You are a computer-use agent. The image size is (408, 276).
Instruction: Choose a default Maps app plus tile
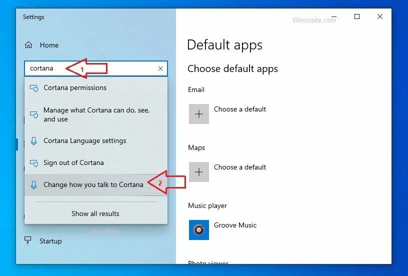(199, 172)
